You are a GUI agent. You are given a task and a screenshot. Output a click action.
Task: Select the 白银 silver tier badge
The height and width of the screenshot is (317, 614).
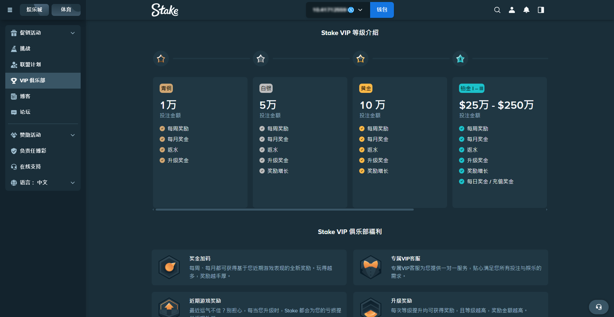coord(266,88)
